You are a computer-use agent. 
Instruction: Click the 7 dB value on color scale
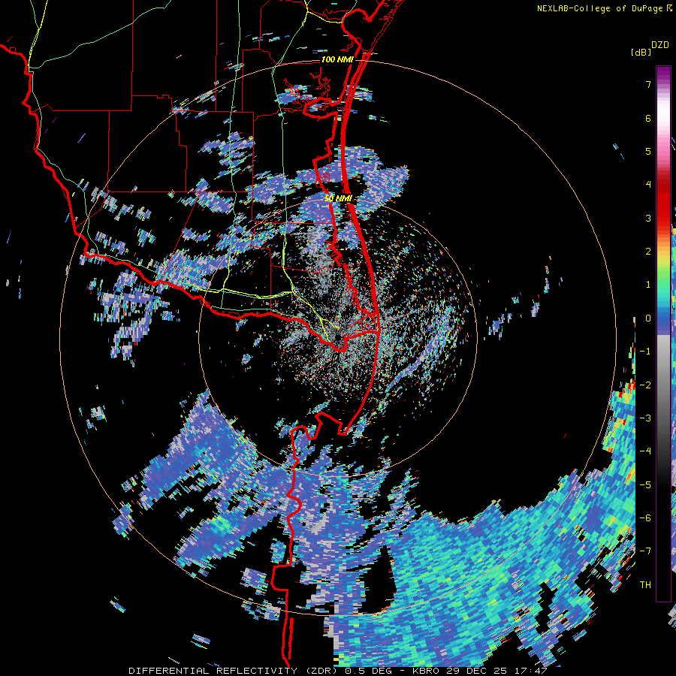point(648,84)
